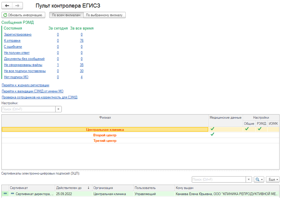Open Перейти к валидации СЭМД от имени МО
Screen dimensions: 281x198
33,91
